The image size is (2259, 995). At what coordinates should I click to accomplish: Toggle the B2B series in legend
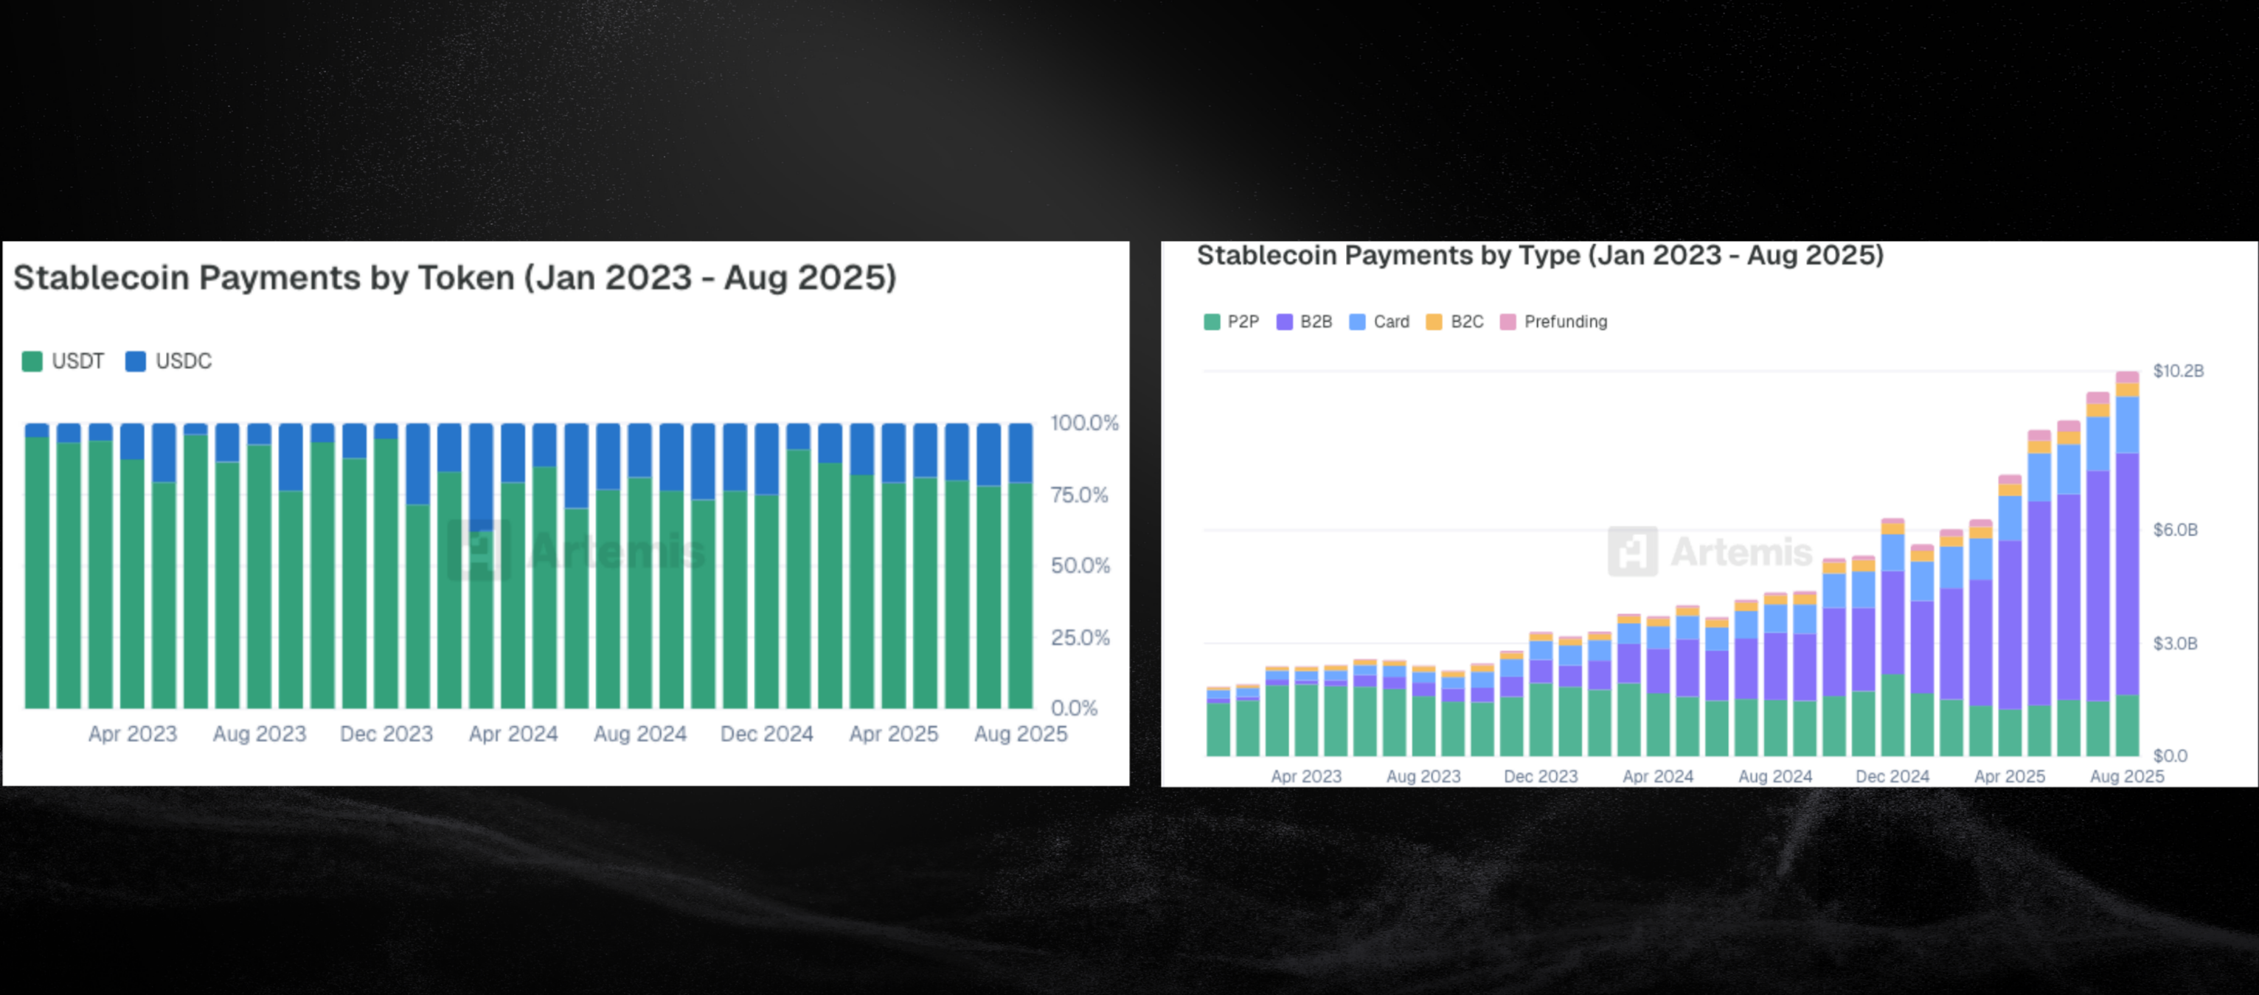point(1304,322)
